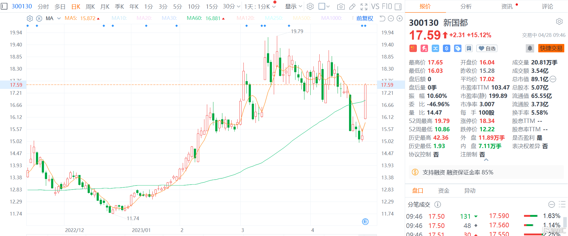Viewport: 568px width, 236px height.
Task: Zoom out chart with minus icon
Action: point(391,19)
